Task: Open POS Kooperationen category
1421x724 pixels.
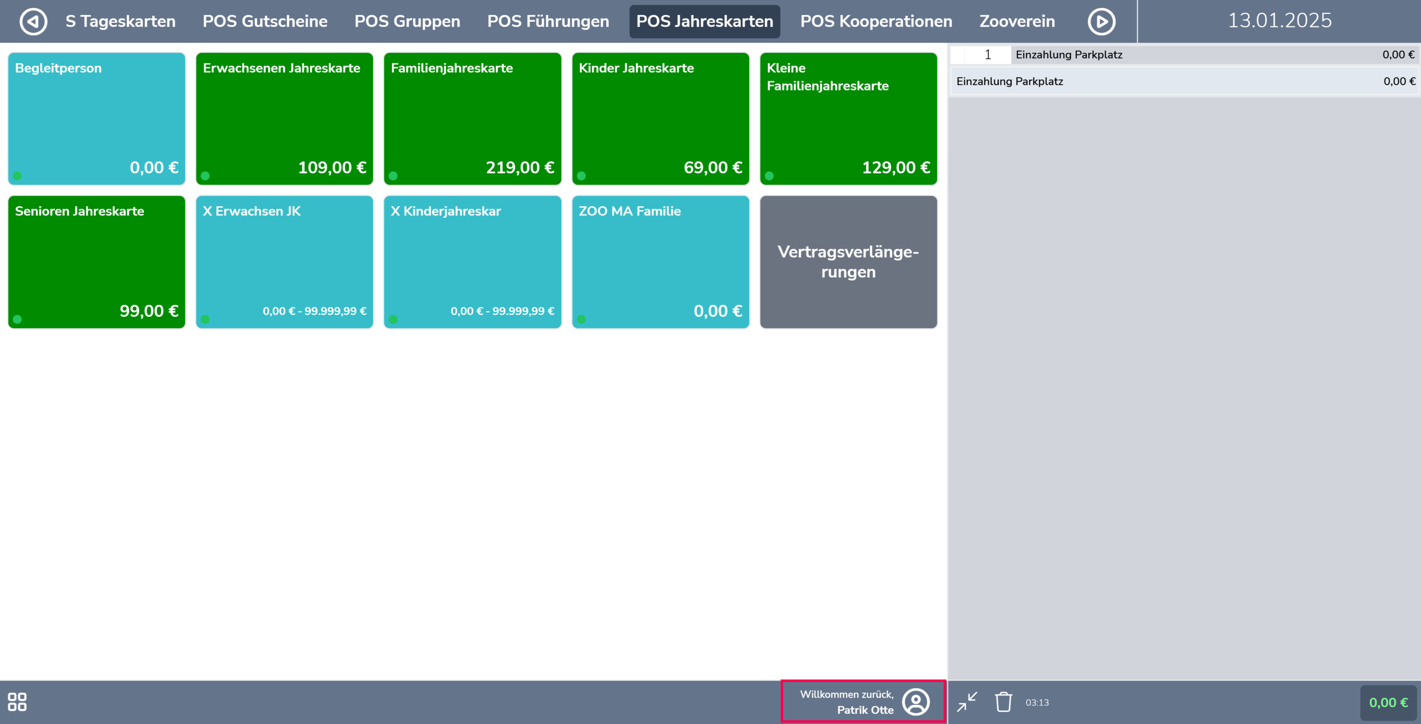Action: [x=876, y=22]
